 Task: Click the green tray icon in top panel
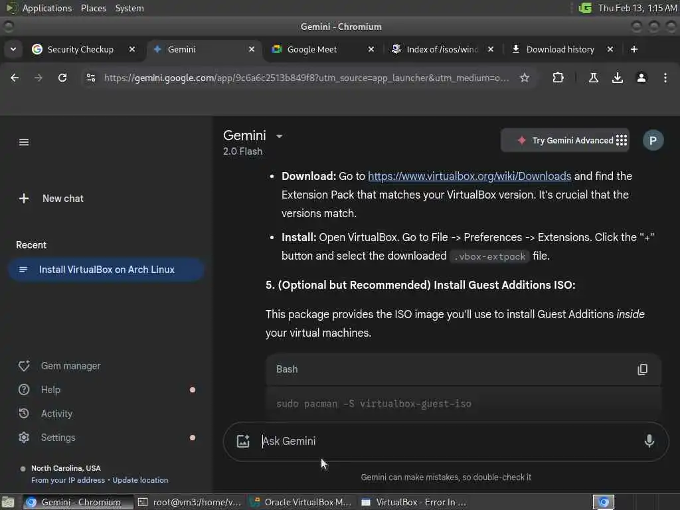click(x=585, y=8)
